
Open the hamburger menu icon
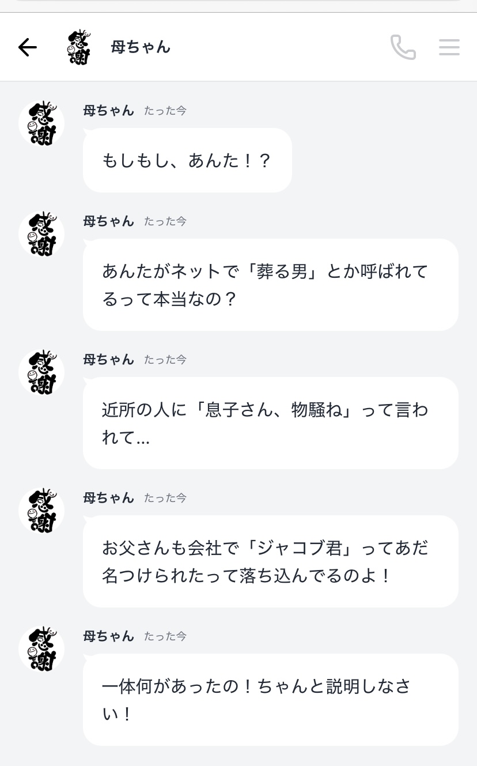tap(449, 47)
